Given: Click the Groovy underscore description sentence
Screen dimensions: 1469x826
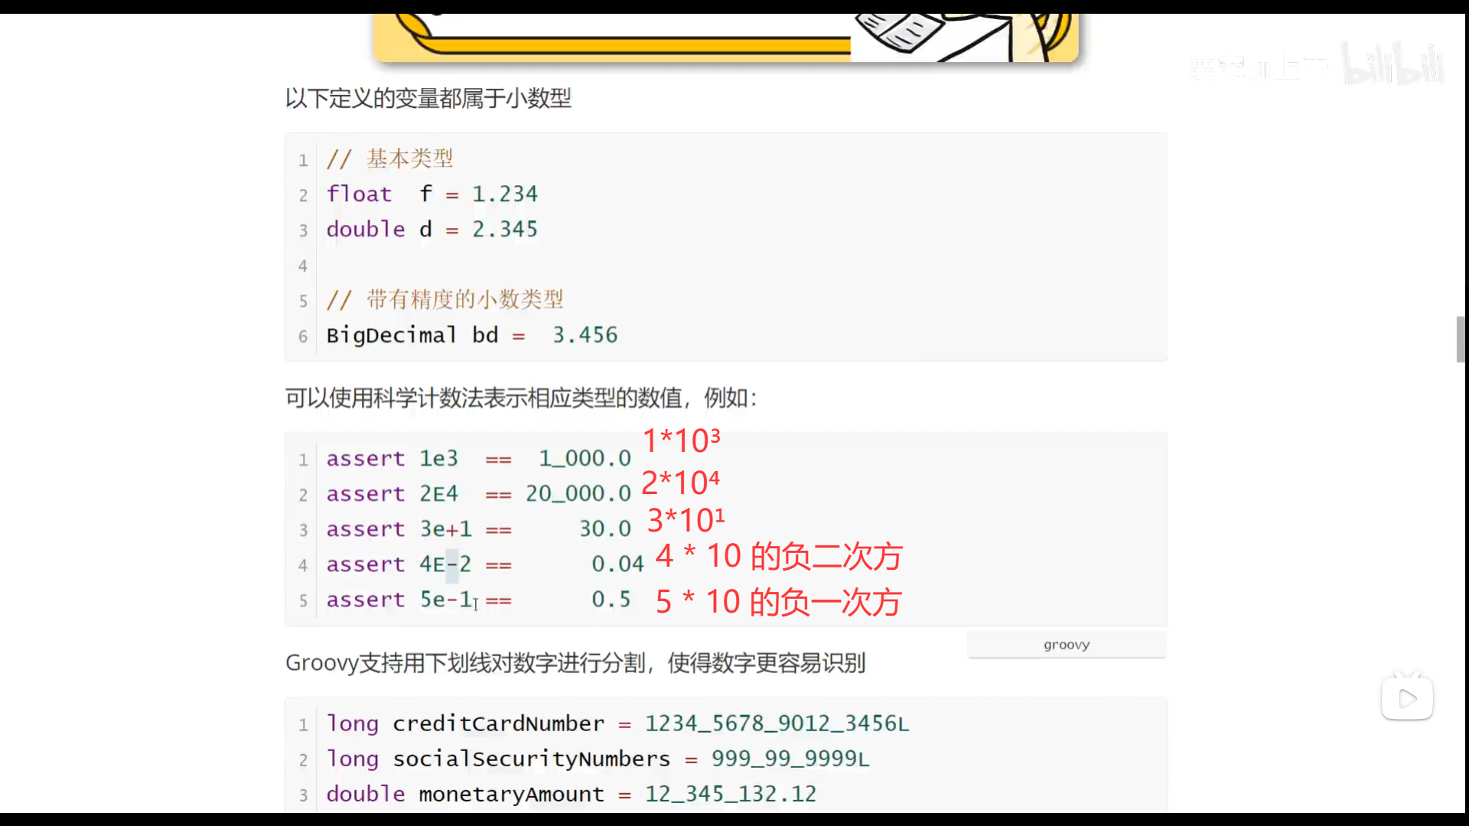Looking at the screenshot, I should point(575,663).
